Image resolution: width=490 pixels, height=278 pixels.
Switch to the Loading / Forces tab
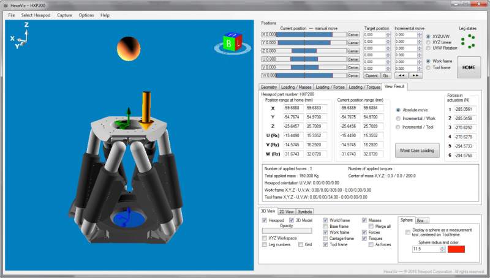pyautogui.click(x=330, y=87)
